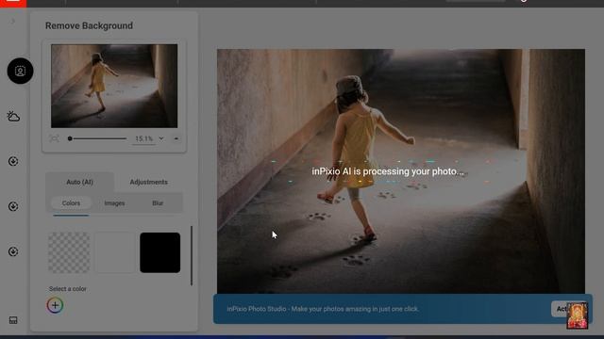Expand the sidebar with the top arrow
The width and height of the screenshot is (604, 339).
[13, 21]
